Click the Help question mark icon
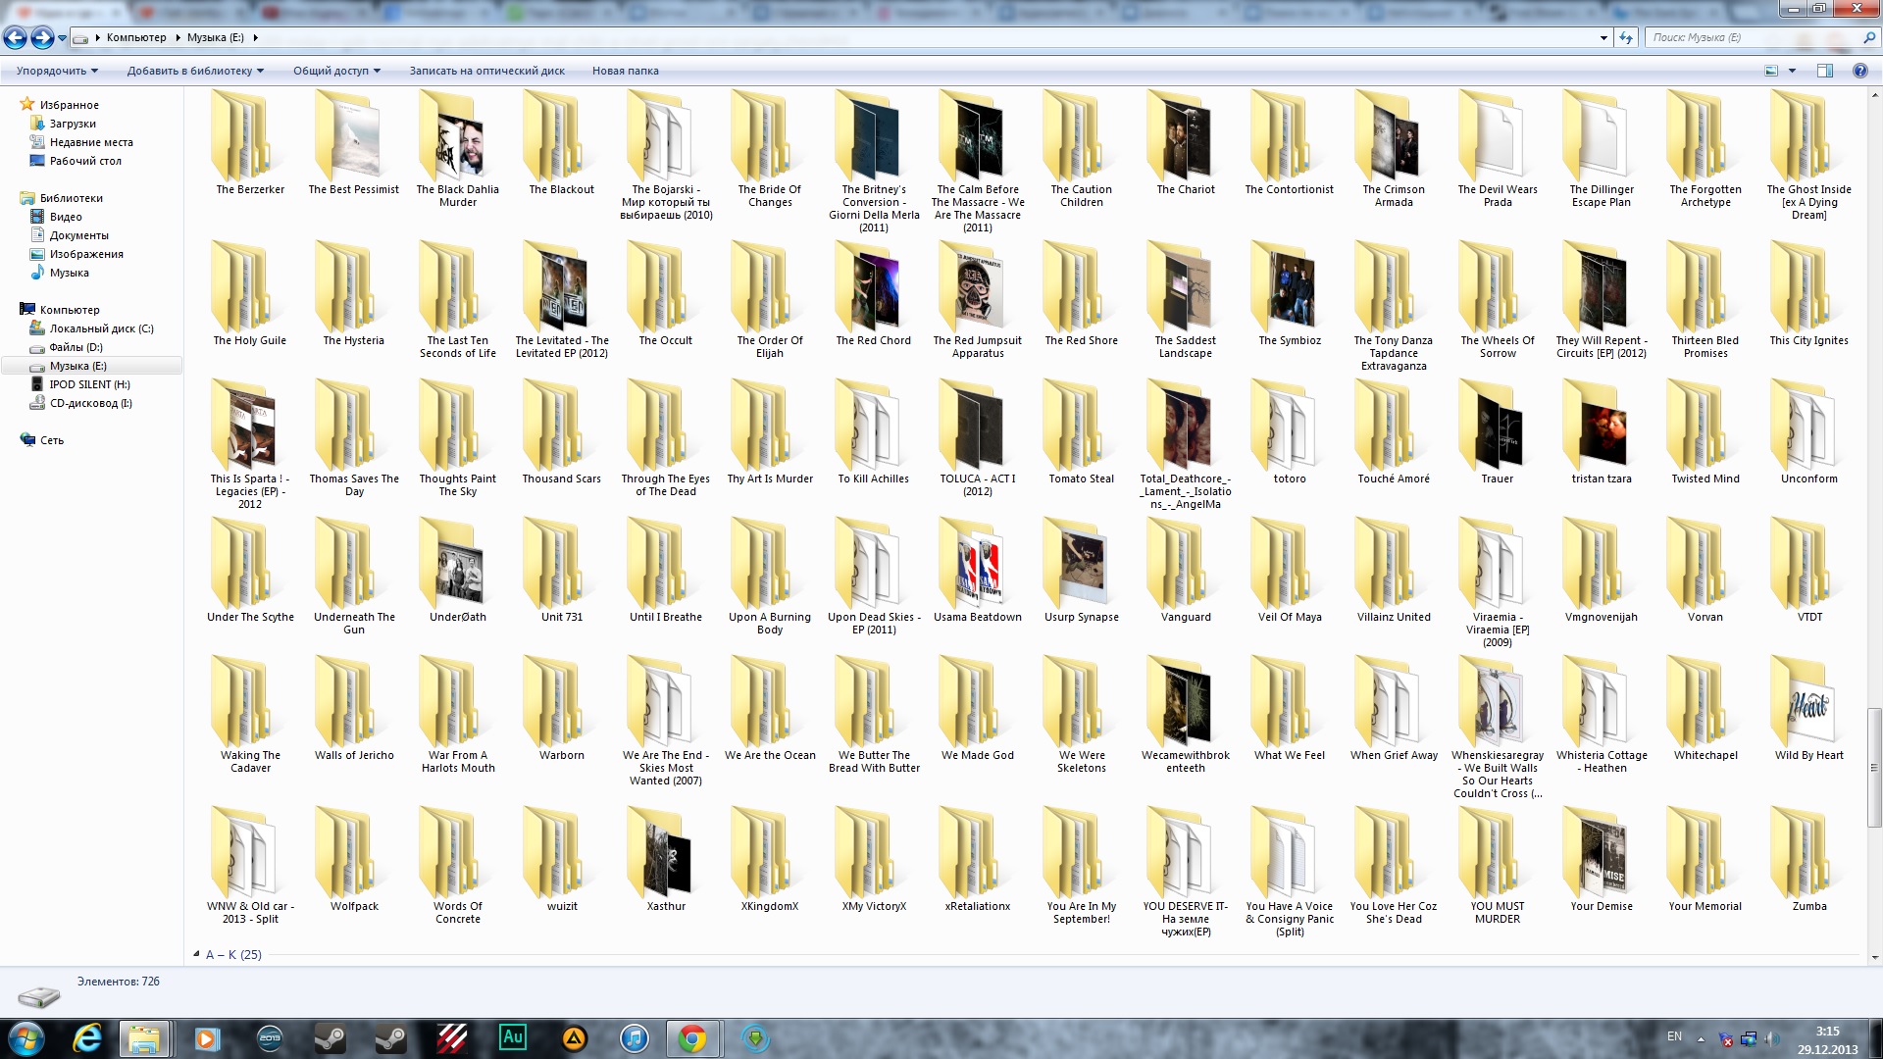Screen dimensions: 1883x1059 point(1859,71)
